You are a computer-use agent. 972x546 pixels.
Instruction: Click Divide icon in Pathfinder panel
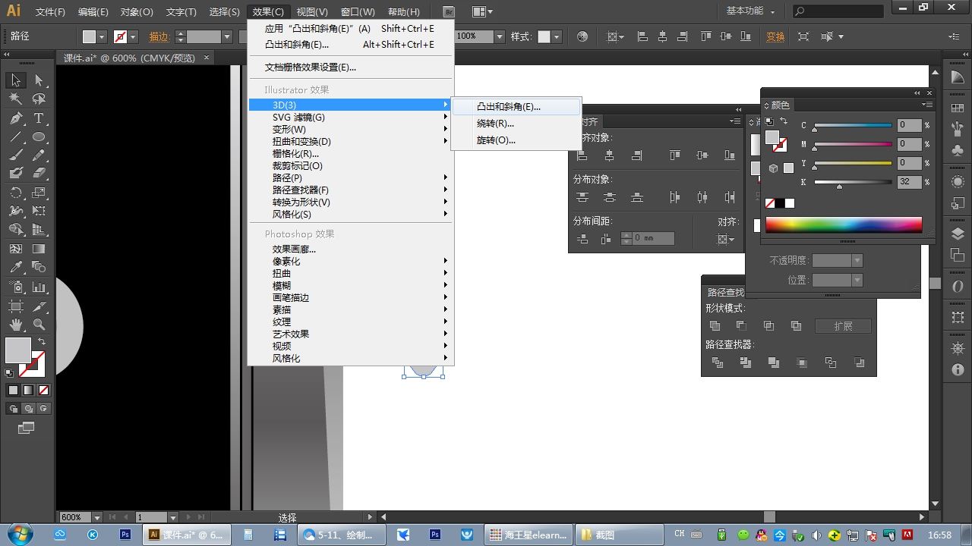point(718,362)
